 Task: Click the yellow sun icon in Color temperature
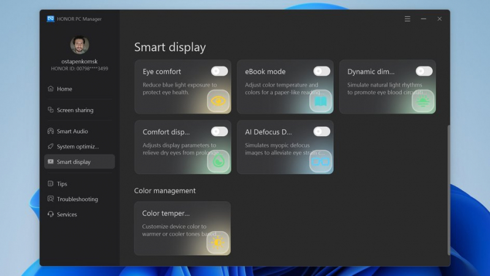217,242
